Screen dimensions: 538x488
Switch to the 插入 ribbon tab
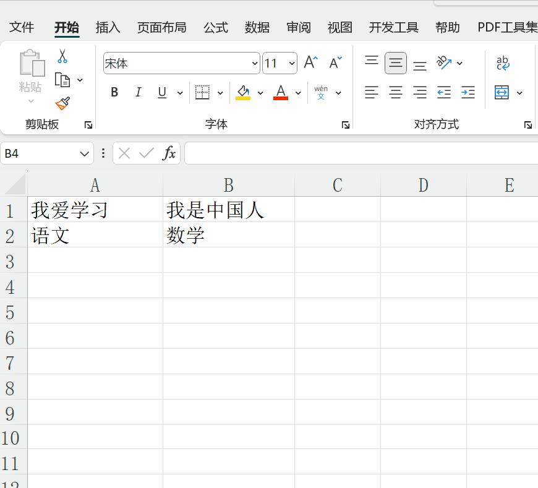108,27
